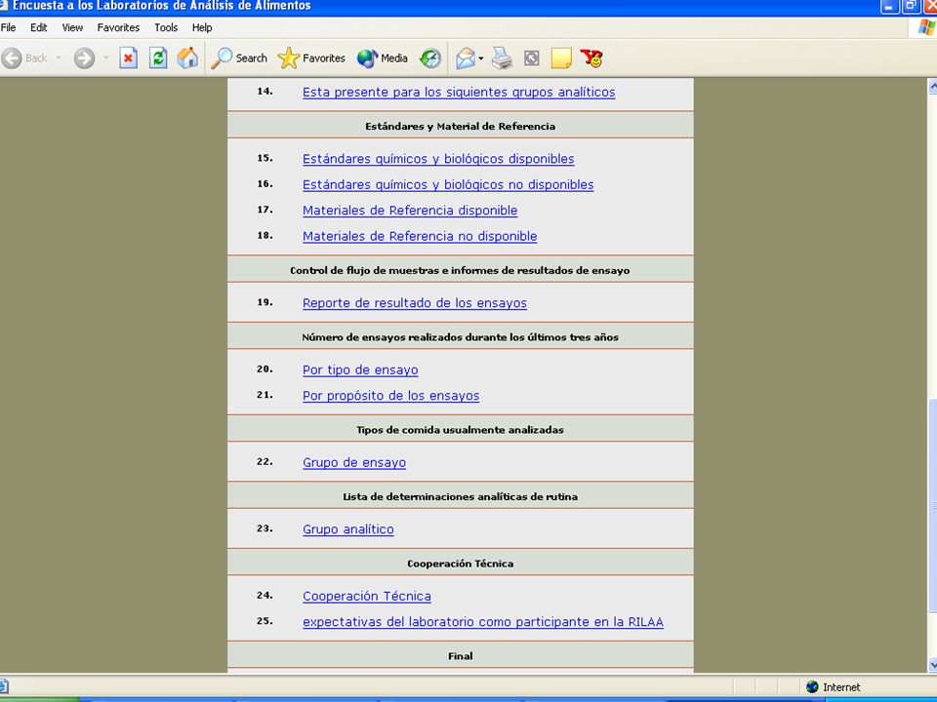
Task: Expand the Back button history dropdown
Action: pos(59,58)
